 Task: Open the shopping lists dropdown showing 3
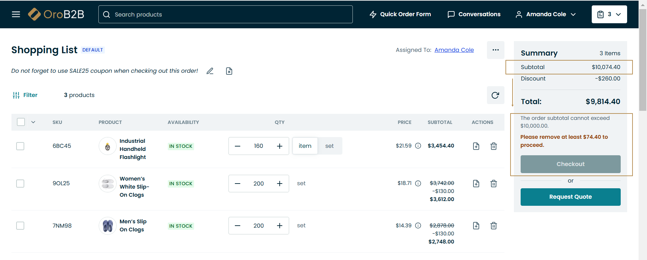pos(609,14)
